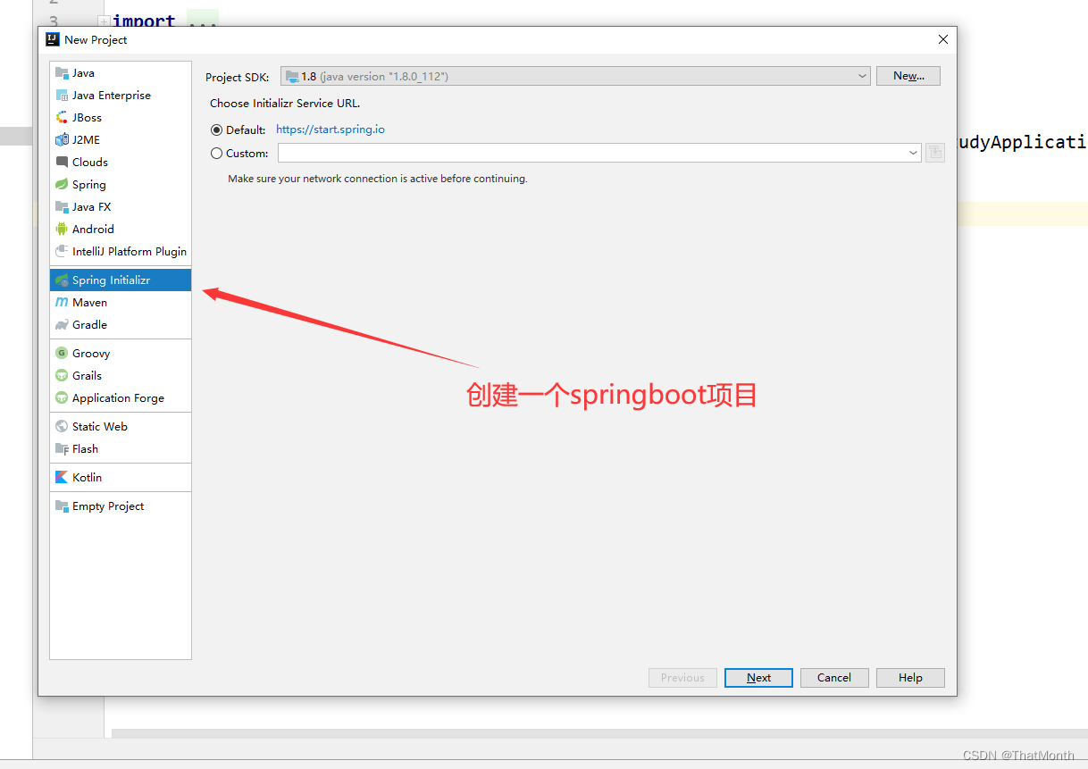Screen dimensions: 1088x769
Task: Click the Spring Initializr icon
Action: coord(62,280)
